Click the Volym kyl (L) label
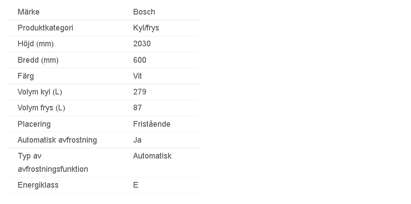The height and width of the screenshot is (204, 411). tap(40, 92)
